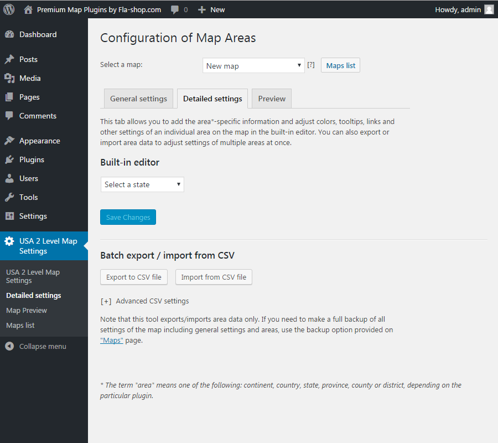
Task: Expand Advanced CSV settings
Action: (144, 301)
